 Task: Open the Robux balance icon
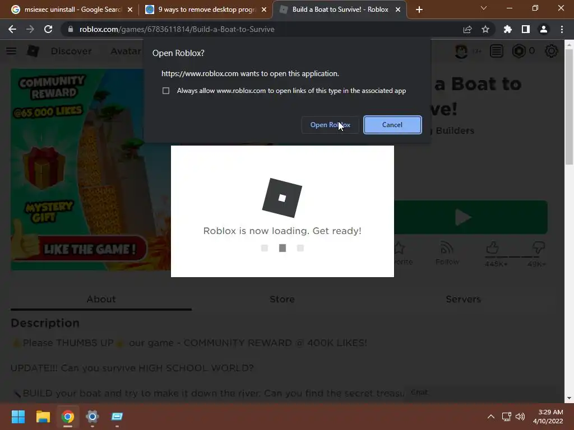[519, 51]
